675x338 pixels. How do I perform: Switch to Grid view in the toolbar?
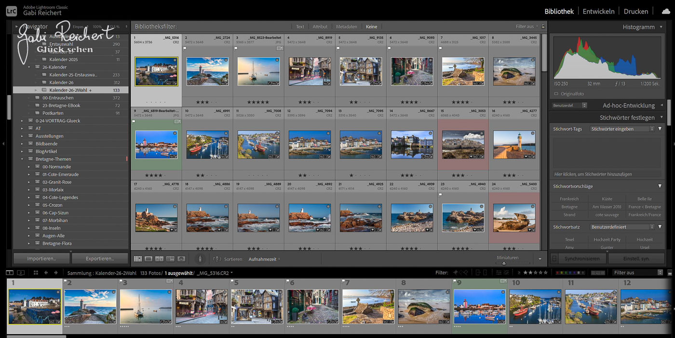138,259
